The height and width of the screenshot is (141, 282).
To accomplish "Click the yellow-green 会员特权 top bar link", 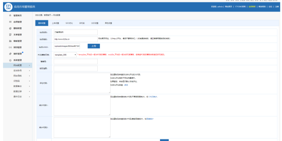I will (x=252, y=7).
